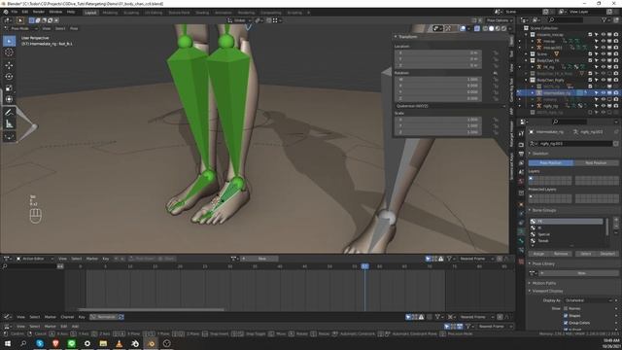Select the Move tool in left toolbar

click(x=9, y=65)
